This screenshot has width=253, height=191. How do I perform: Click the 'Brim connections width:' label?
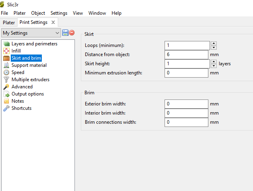[110, 122]
